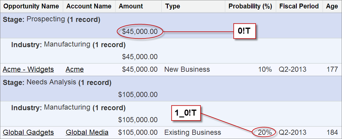This screenshot has height=139, width=342.
Task: Click the circled 20% probability value
Action: [x=265, y=132]
